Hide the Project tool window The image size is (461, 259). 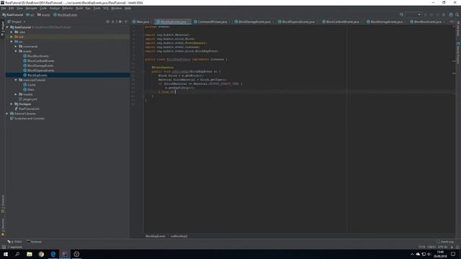(127, 22)
